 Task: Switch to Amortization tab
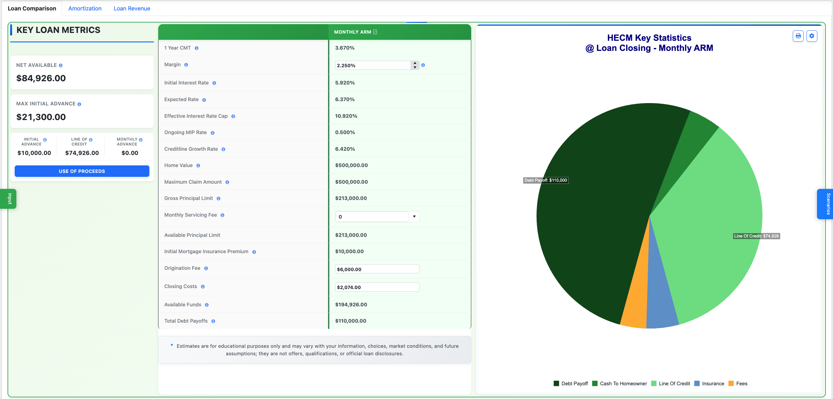(85, 8)
